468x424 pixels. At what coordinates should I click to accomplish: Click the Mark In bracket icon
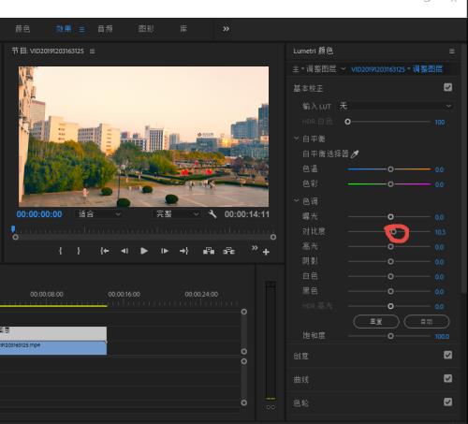click(61, 251)
